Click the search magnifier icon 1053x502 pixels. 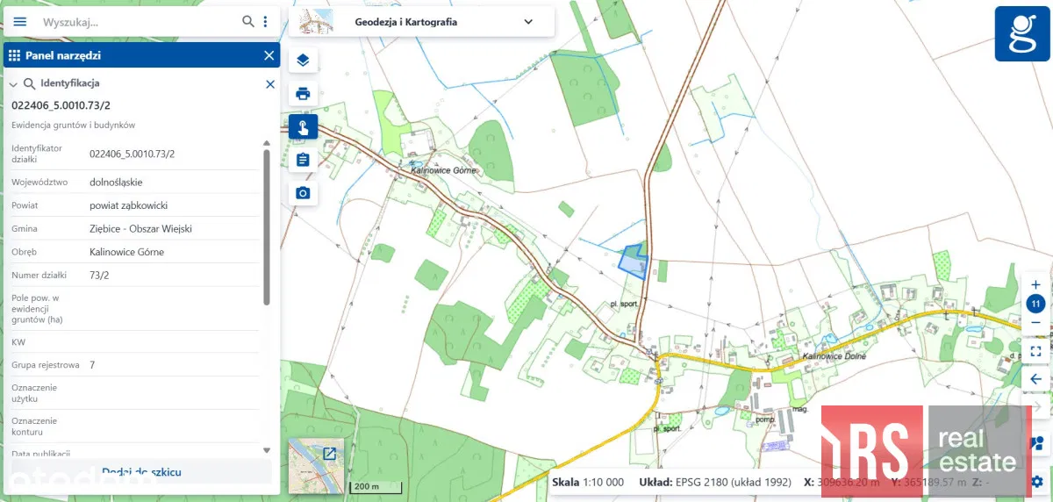coord(248,21)
